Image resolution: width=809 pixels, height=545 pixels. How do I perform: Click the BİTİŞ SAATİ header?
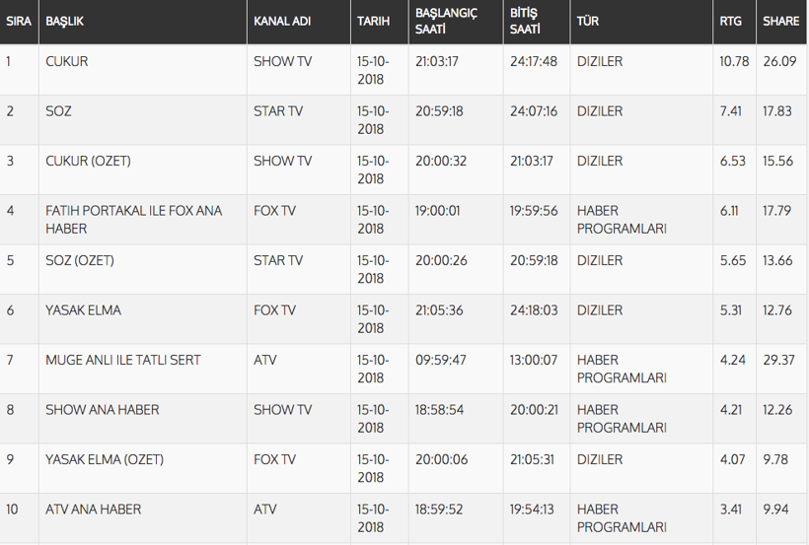(526, 21)
